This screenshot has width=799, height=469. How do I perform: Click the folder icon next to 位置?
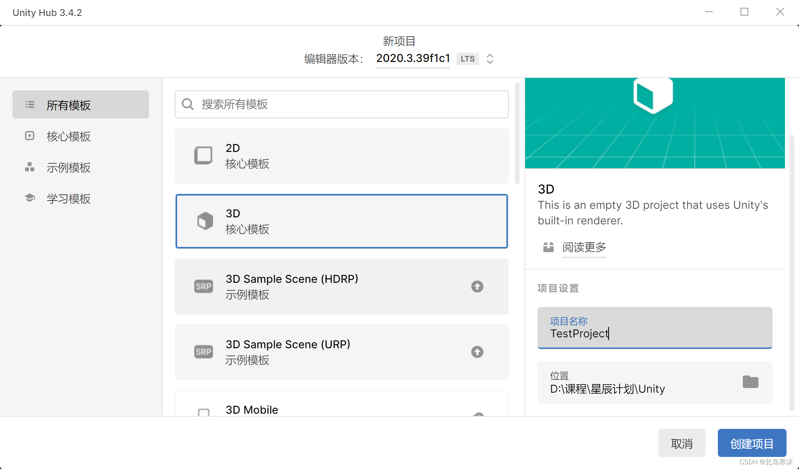[x=751, y=382]
